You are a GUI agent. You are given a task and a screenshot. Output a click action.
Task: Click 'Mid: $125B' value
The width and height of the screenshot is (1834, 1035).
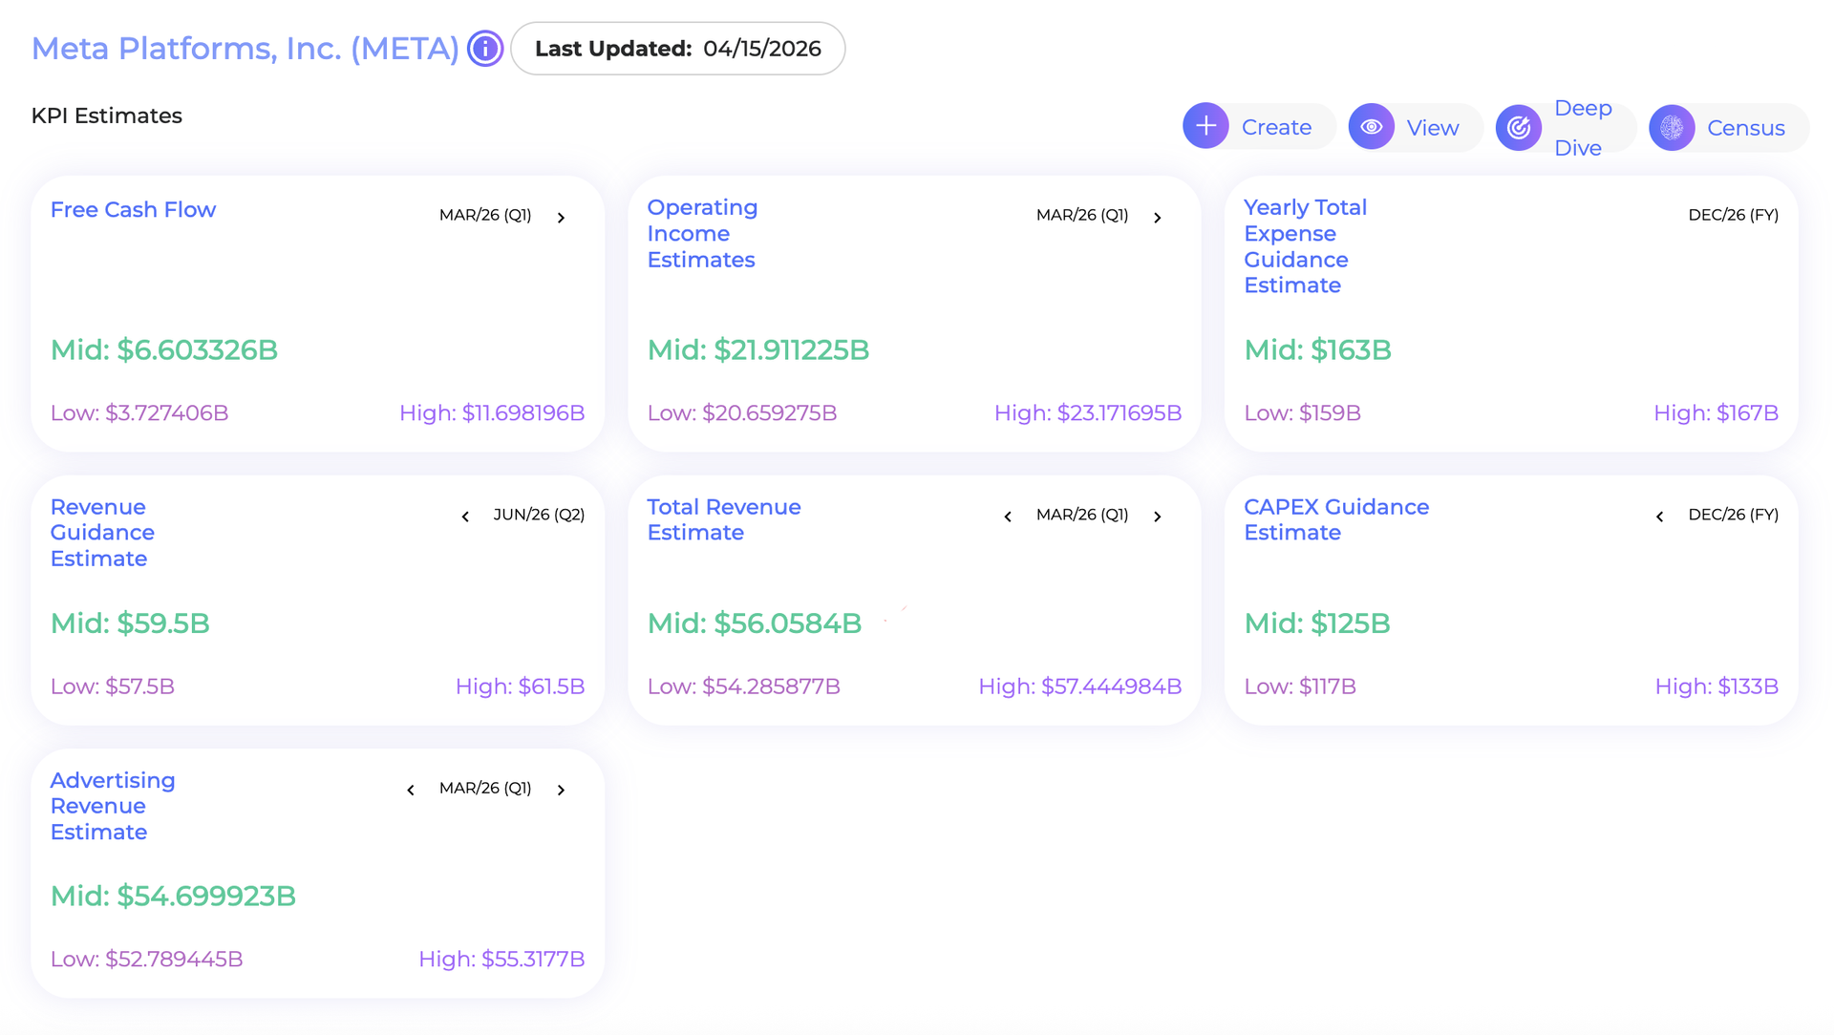[x=1317, y=623]
